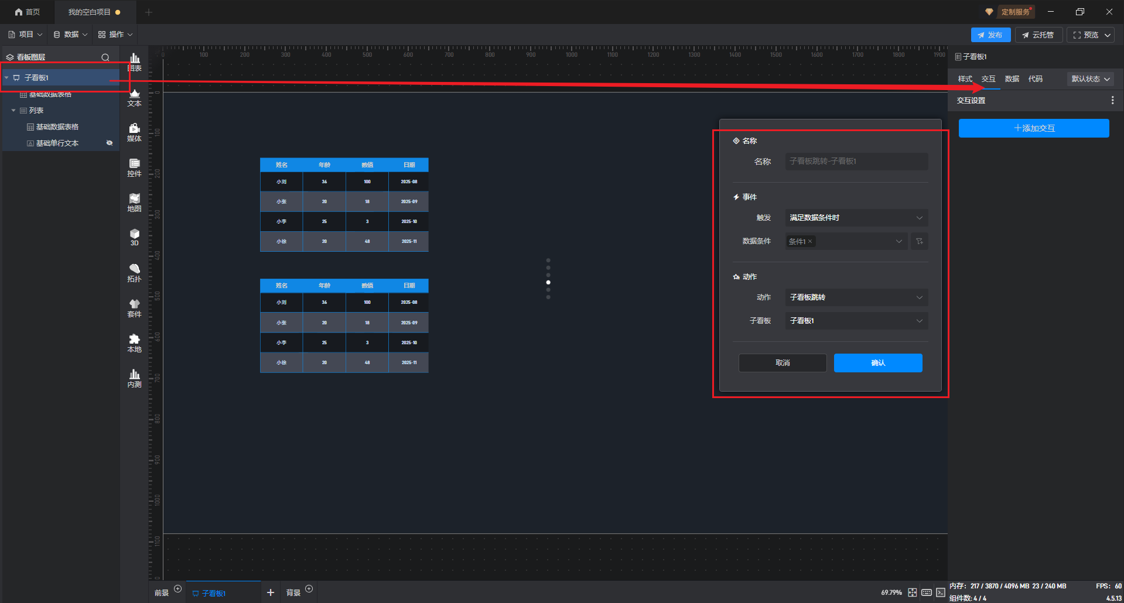Click the fit-to-screen icon beside zoom percentage
This screenshot has height=603, width=1124.
click(912, 592)
